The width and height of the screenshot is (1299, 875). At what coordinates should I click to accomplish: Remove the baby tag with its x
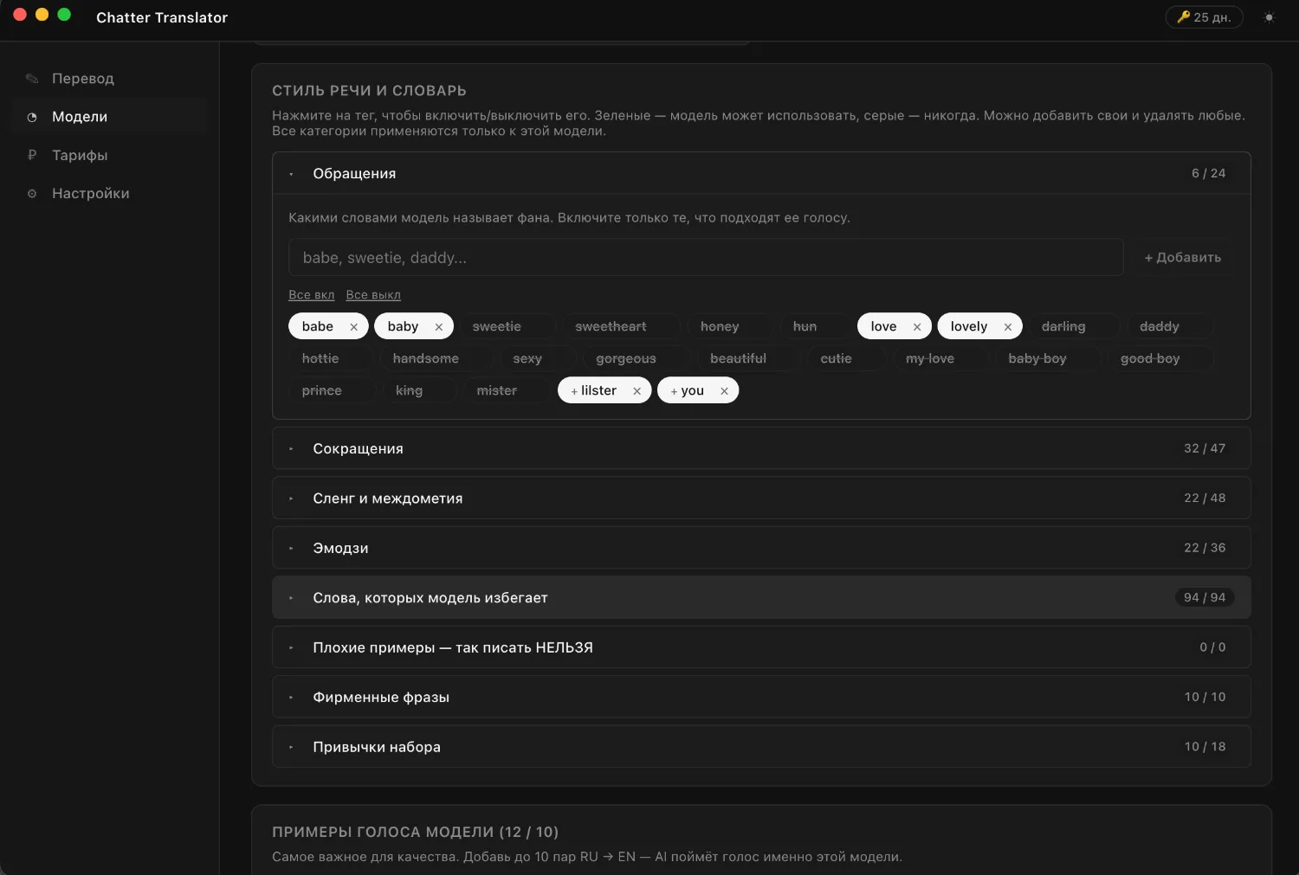point(438,327)
